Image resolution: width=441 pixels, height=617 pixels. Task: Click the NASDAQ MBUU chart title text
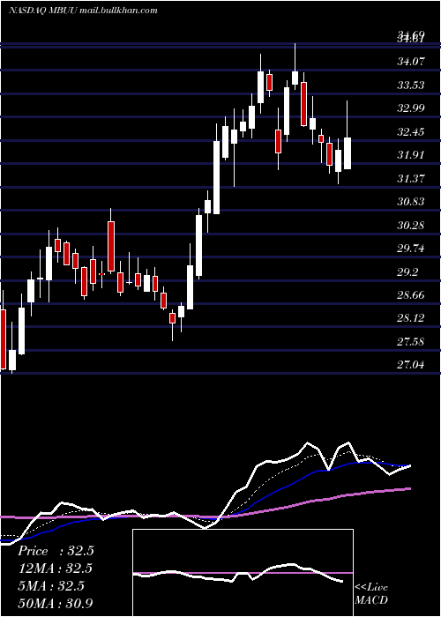pos(83,11)
